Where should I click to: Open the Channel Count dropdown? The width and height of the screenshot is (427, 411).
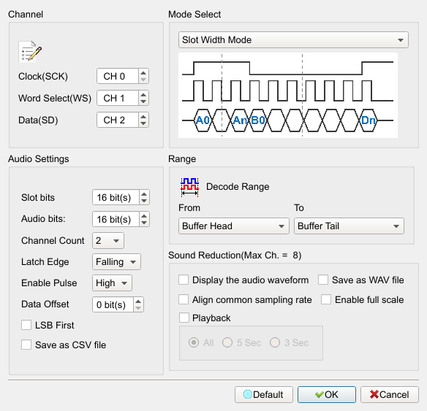point(108,241)
